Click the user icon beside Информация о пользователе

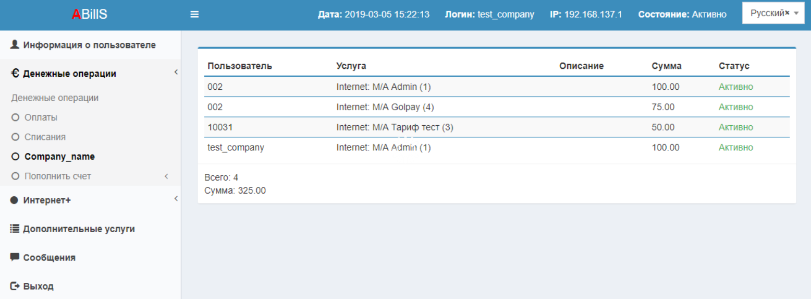15,45
